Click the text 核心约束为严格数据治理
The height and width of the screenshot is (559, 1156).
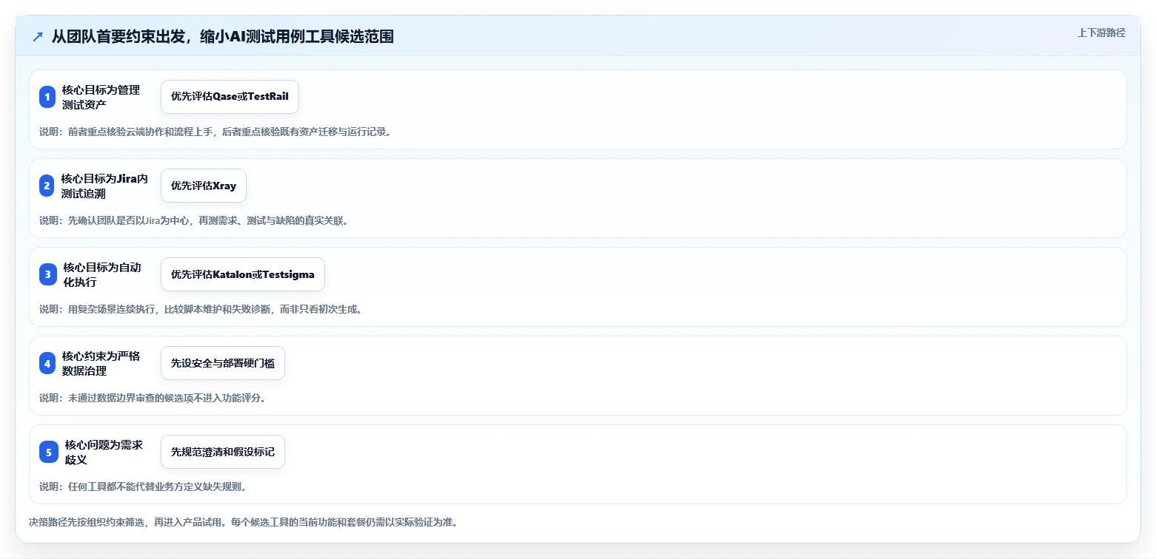coord(101,363)
